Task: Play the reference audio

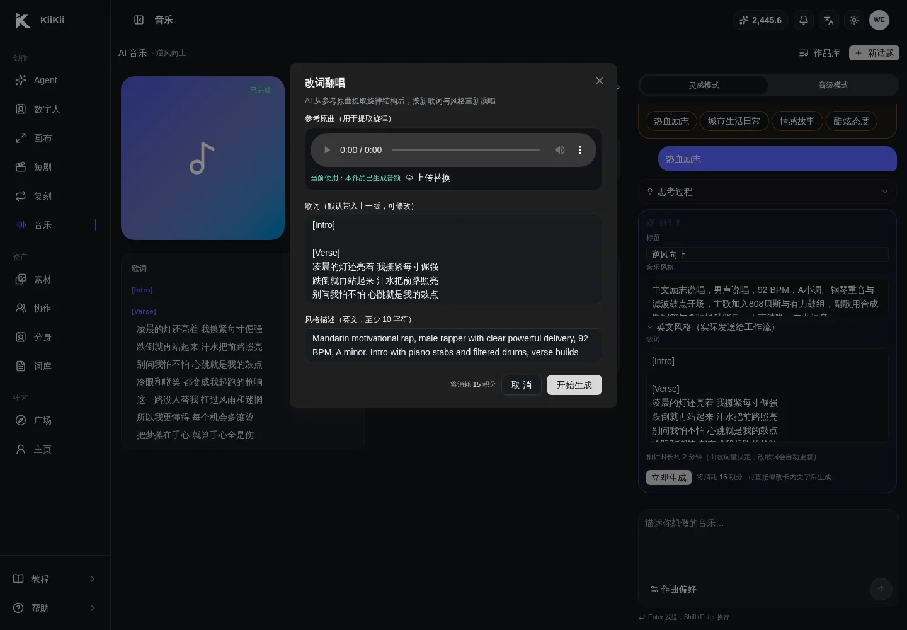Action: [x=327, y=150]
